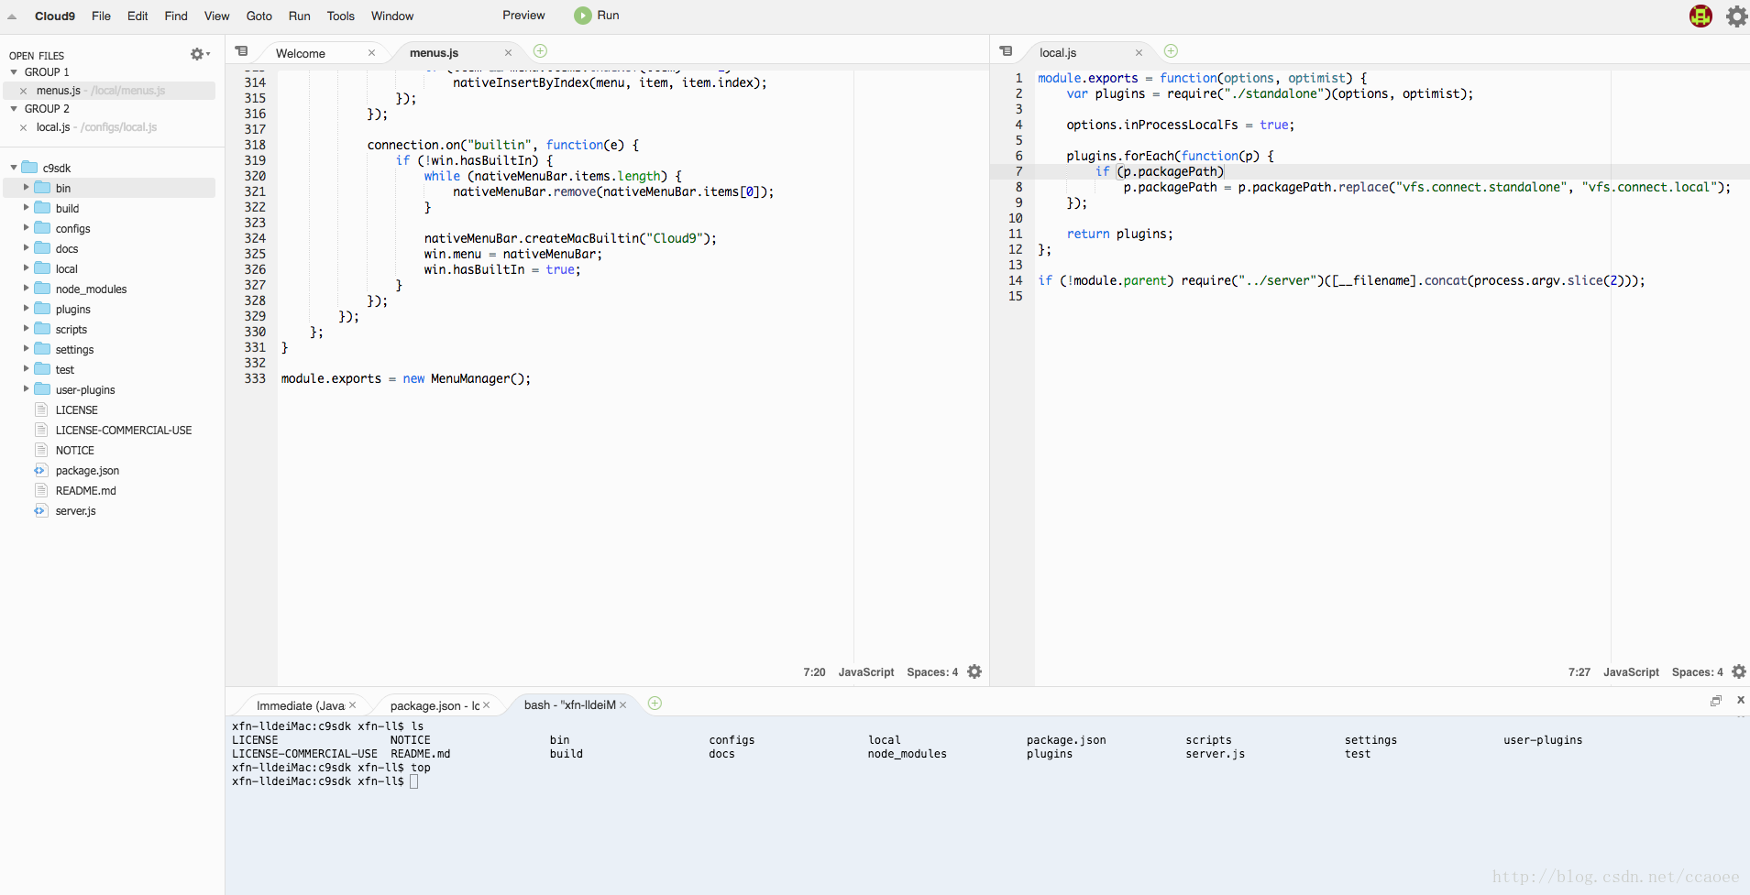This screenshot has height=895, width=1750.
Task: Add a new tab in left pane
Action: point(540,51)
